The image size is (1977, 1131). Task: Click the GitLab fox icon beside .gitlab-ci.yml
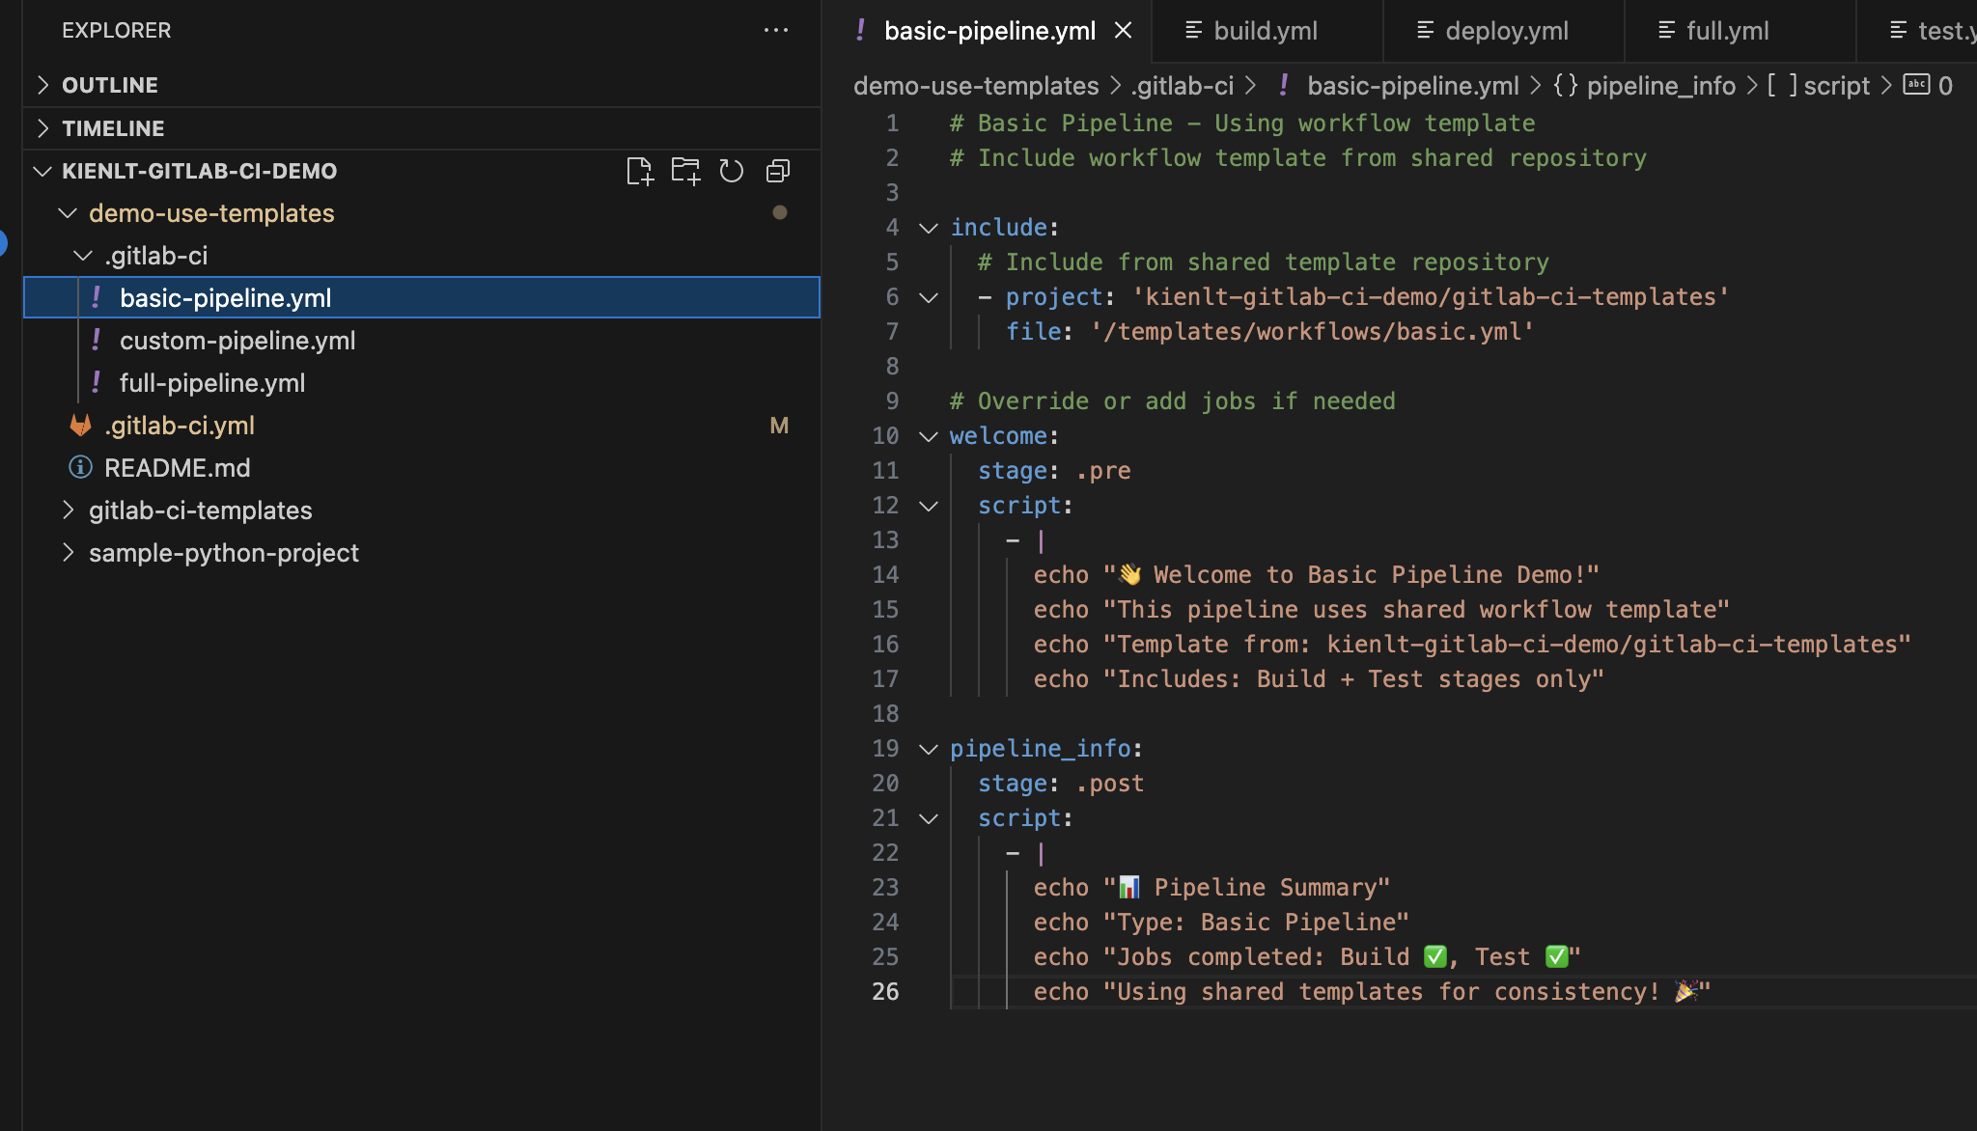tap(79, 425)
